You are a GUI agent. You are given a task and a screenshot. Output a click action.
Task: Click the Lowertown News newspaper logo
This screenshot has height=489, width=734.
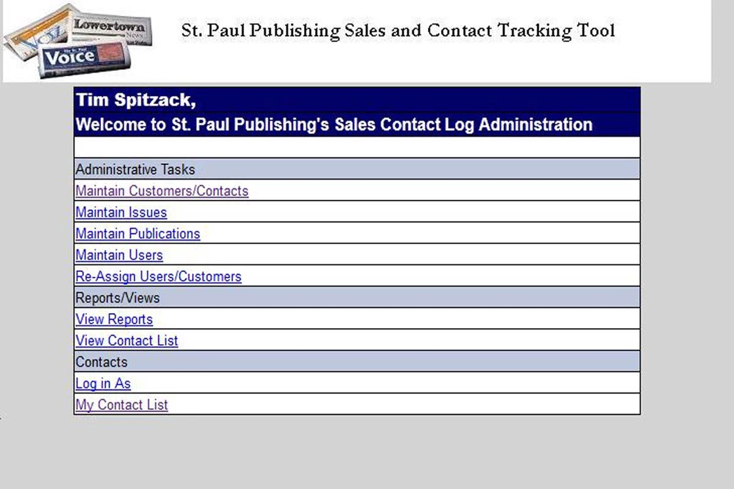pyautogui.click(x=107, y=28)
